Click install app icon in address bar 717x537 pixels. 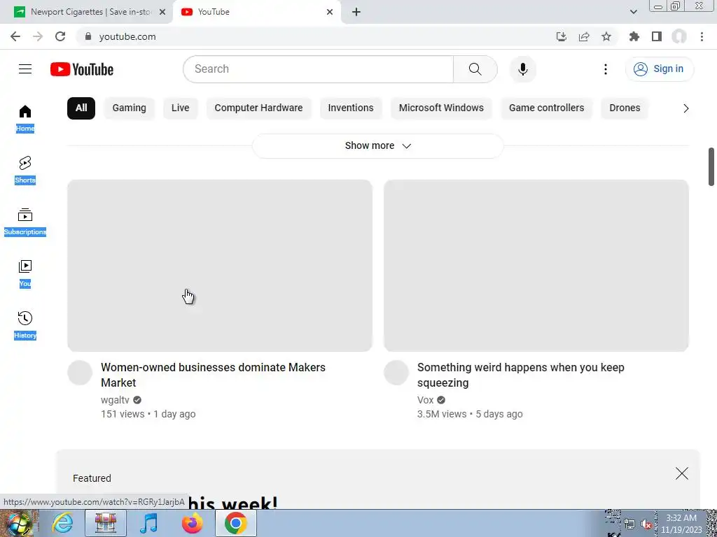click(562, 36)
